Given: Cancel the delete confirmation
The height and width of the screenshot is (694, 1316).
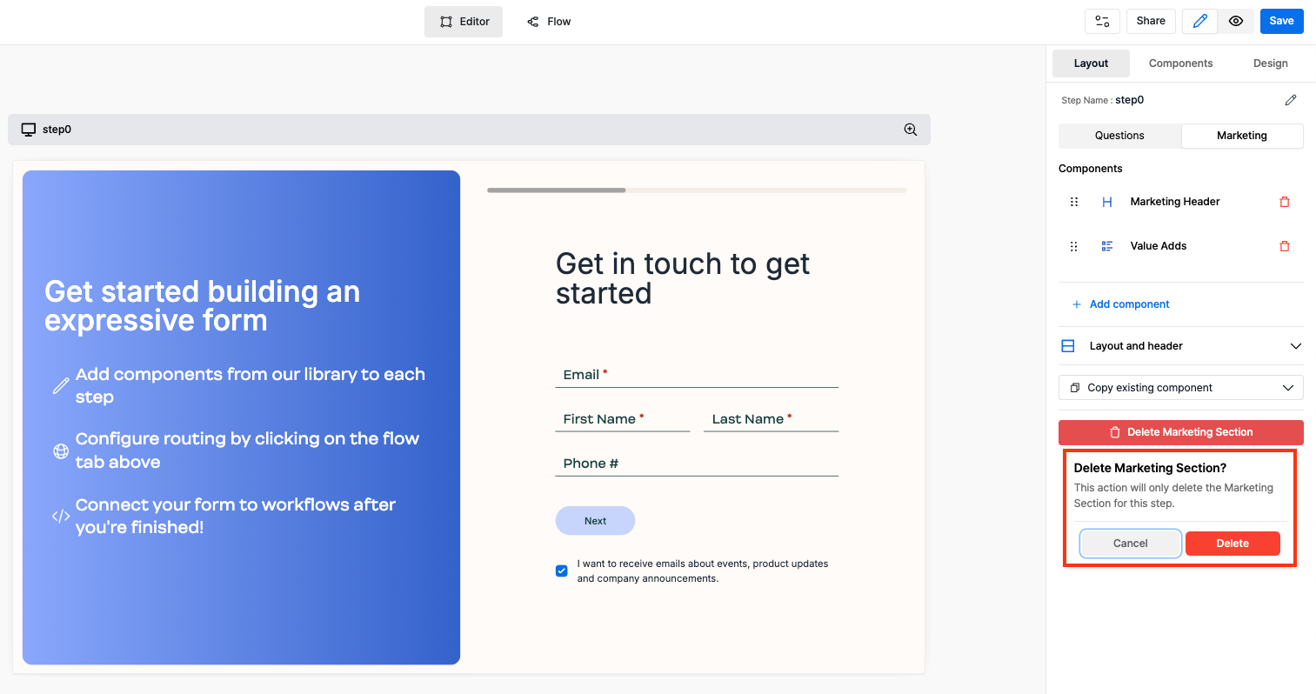Looking at the screenshot, I should tap(1131, 544).
